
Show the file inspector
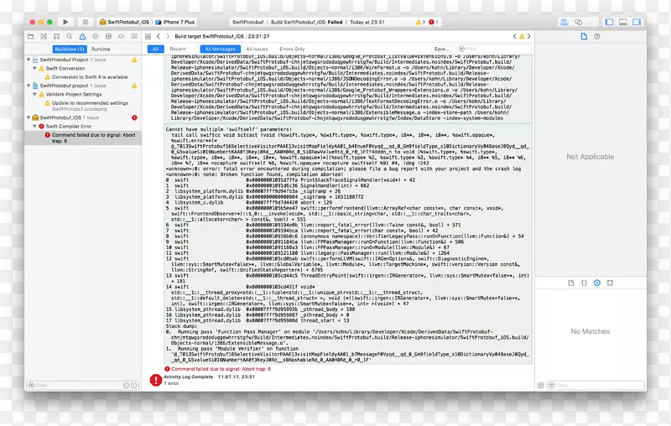584,36
